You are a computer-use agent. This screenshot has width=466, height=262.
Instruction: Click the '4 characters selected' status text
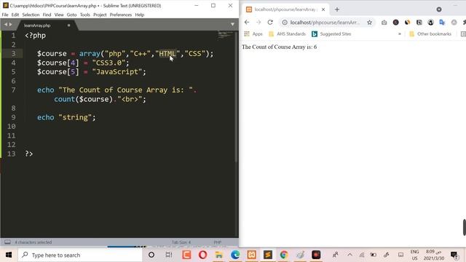(x=33, y=242)
